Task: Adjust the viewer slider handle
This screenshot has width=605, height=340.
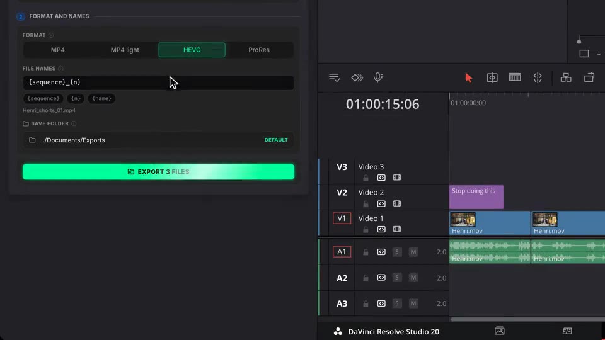Action: pyautogui.click(x=579, y=42)
